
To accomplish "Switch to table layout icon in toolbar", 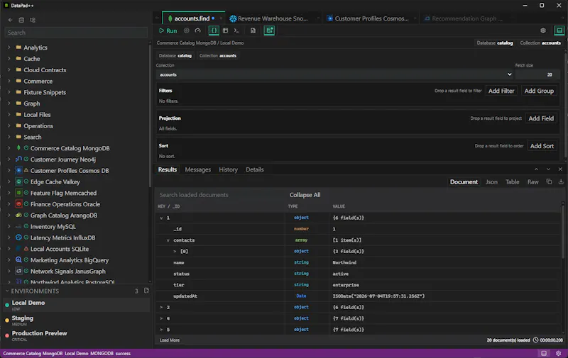I will click(x=225, y=30).
